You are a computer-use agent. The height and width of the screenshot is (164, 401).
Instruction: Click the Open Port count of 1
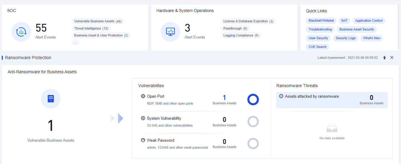pos(224,98)
